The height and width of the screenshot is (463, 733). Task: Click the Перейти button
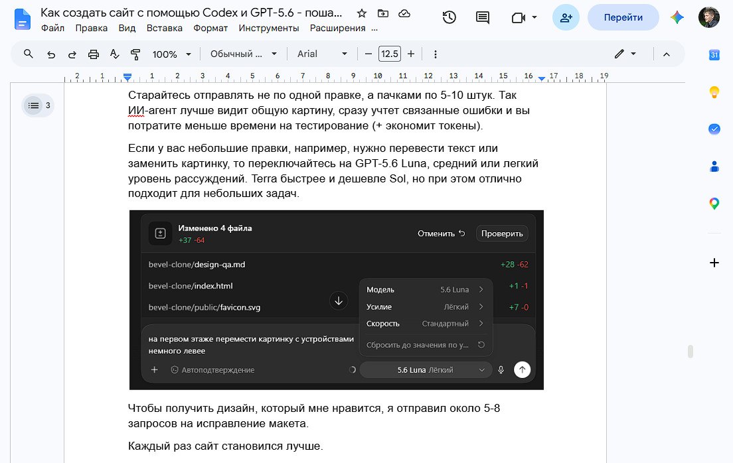[623, 18]
